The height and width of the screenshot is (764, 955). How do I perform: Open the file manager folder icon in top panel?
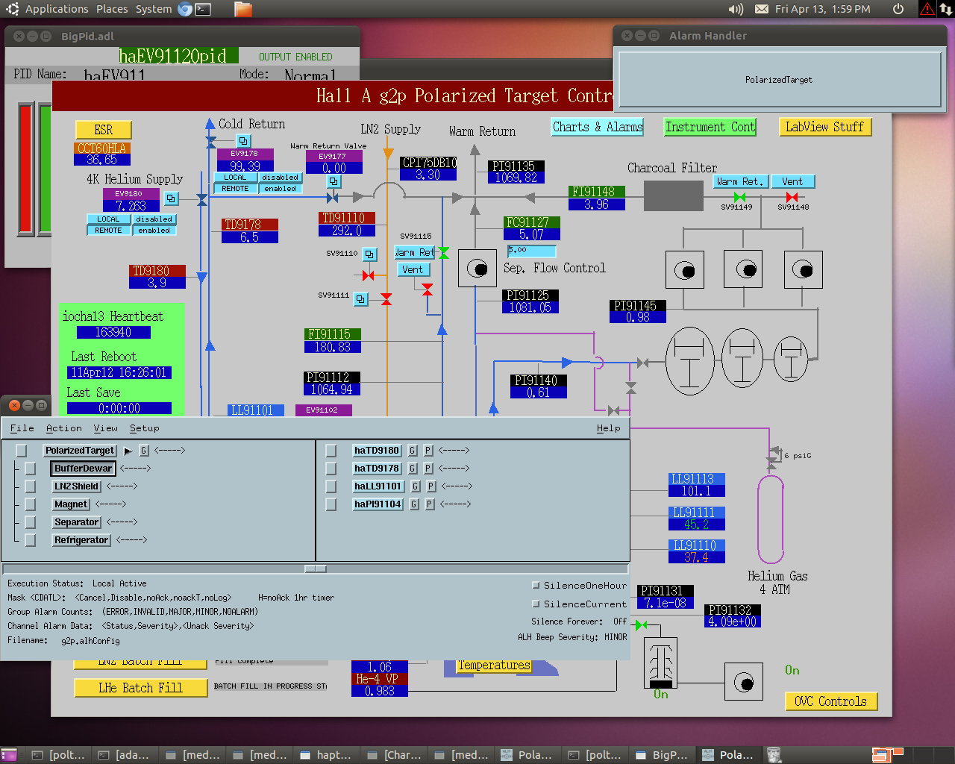tap(243, 9)
